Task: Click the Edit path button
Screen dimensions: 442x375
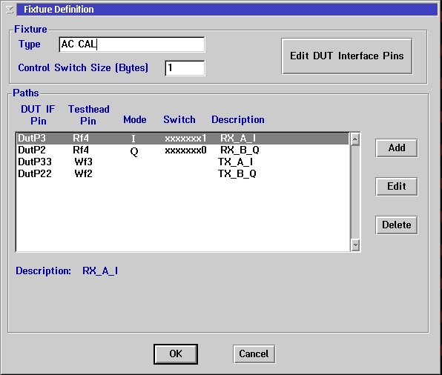Action: [x=397, y=186]
